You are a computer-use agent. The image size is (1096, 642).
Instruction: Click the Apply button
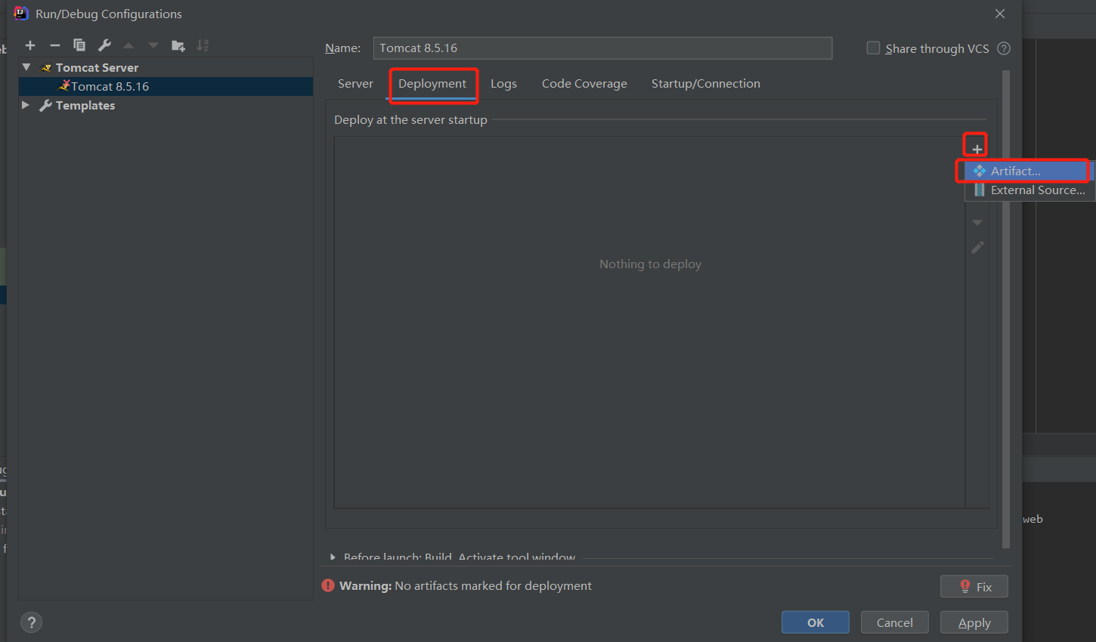(974, 622)
